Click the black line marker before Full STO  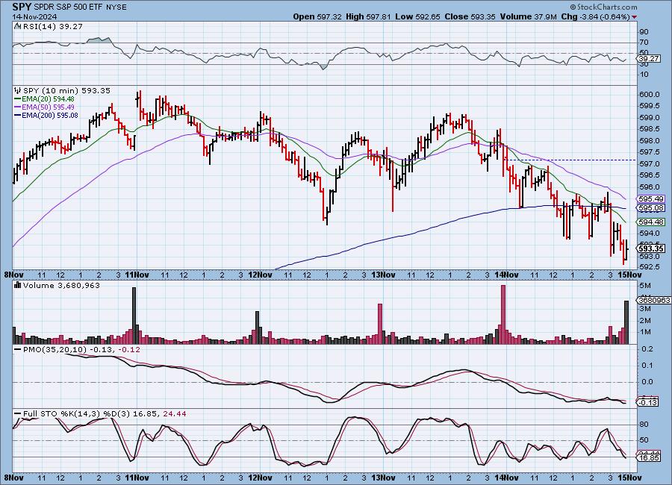pyautogui.click(x=18, y=414)
